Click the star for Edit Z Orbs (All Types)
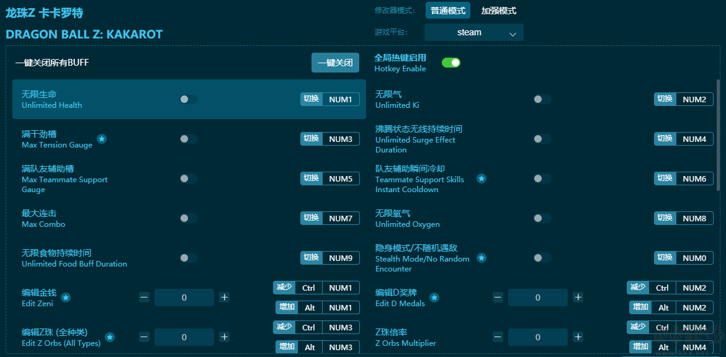This screenshot has height=357, width=726. tap(110, 338)
